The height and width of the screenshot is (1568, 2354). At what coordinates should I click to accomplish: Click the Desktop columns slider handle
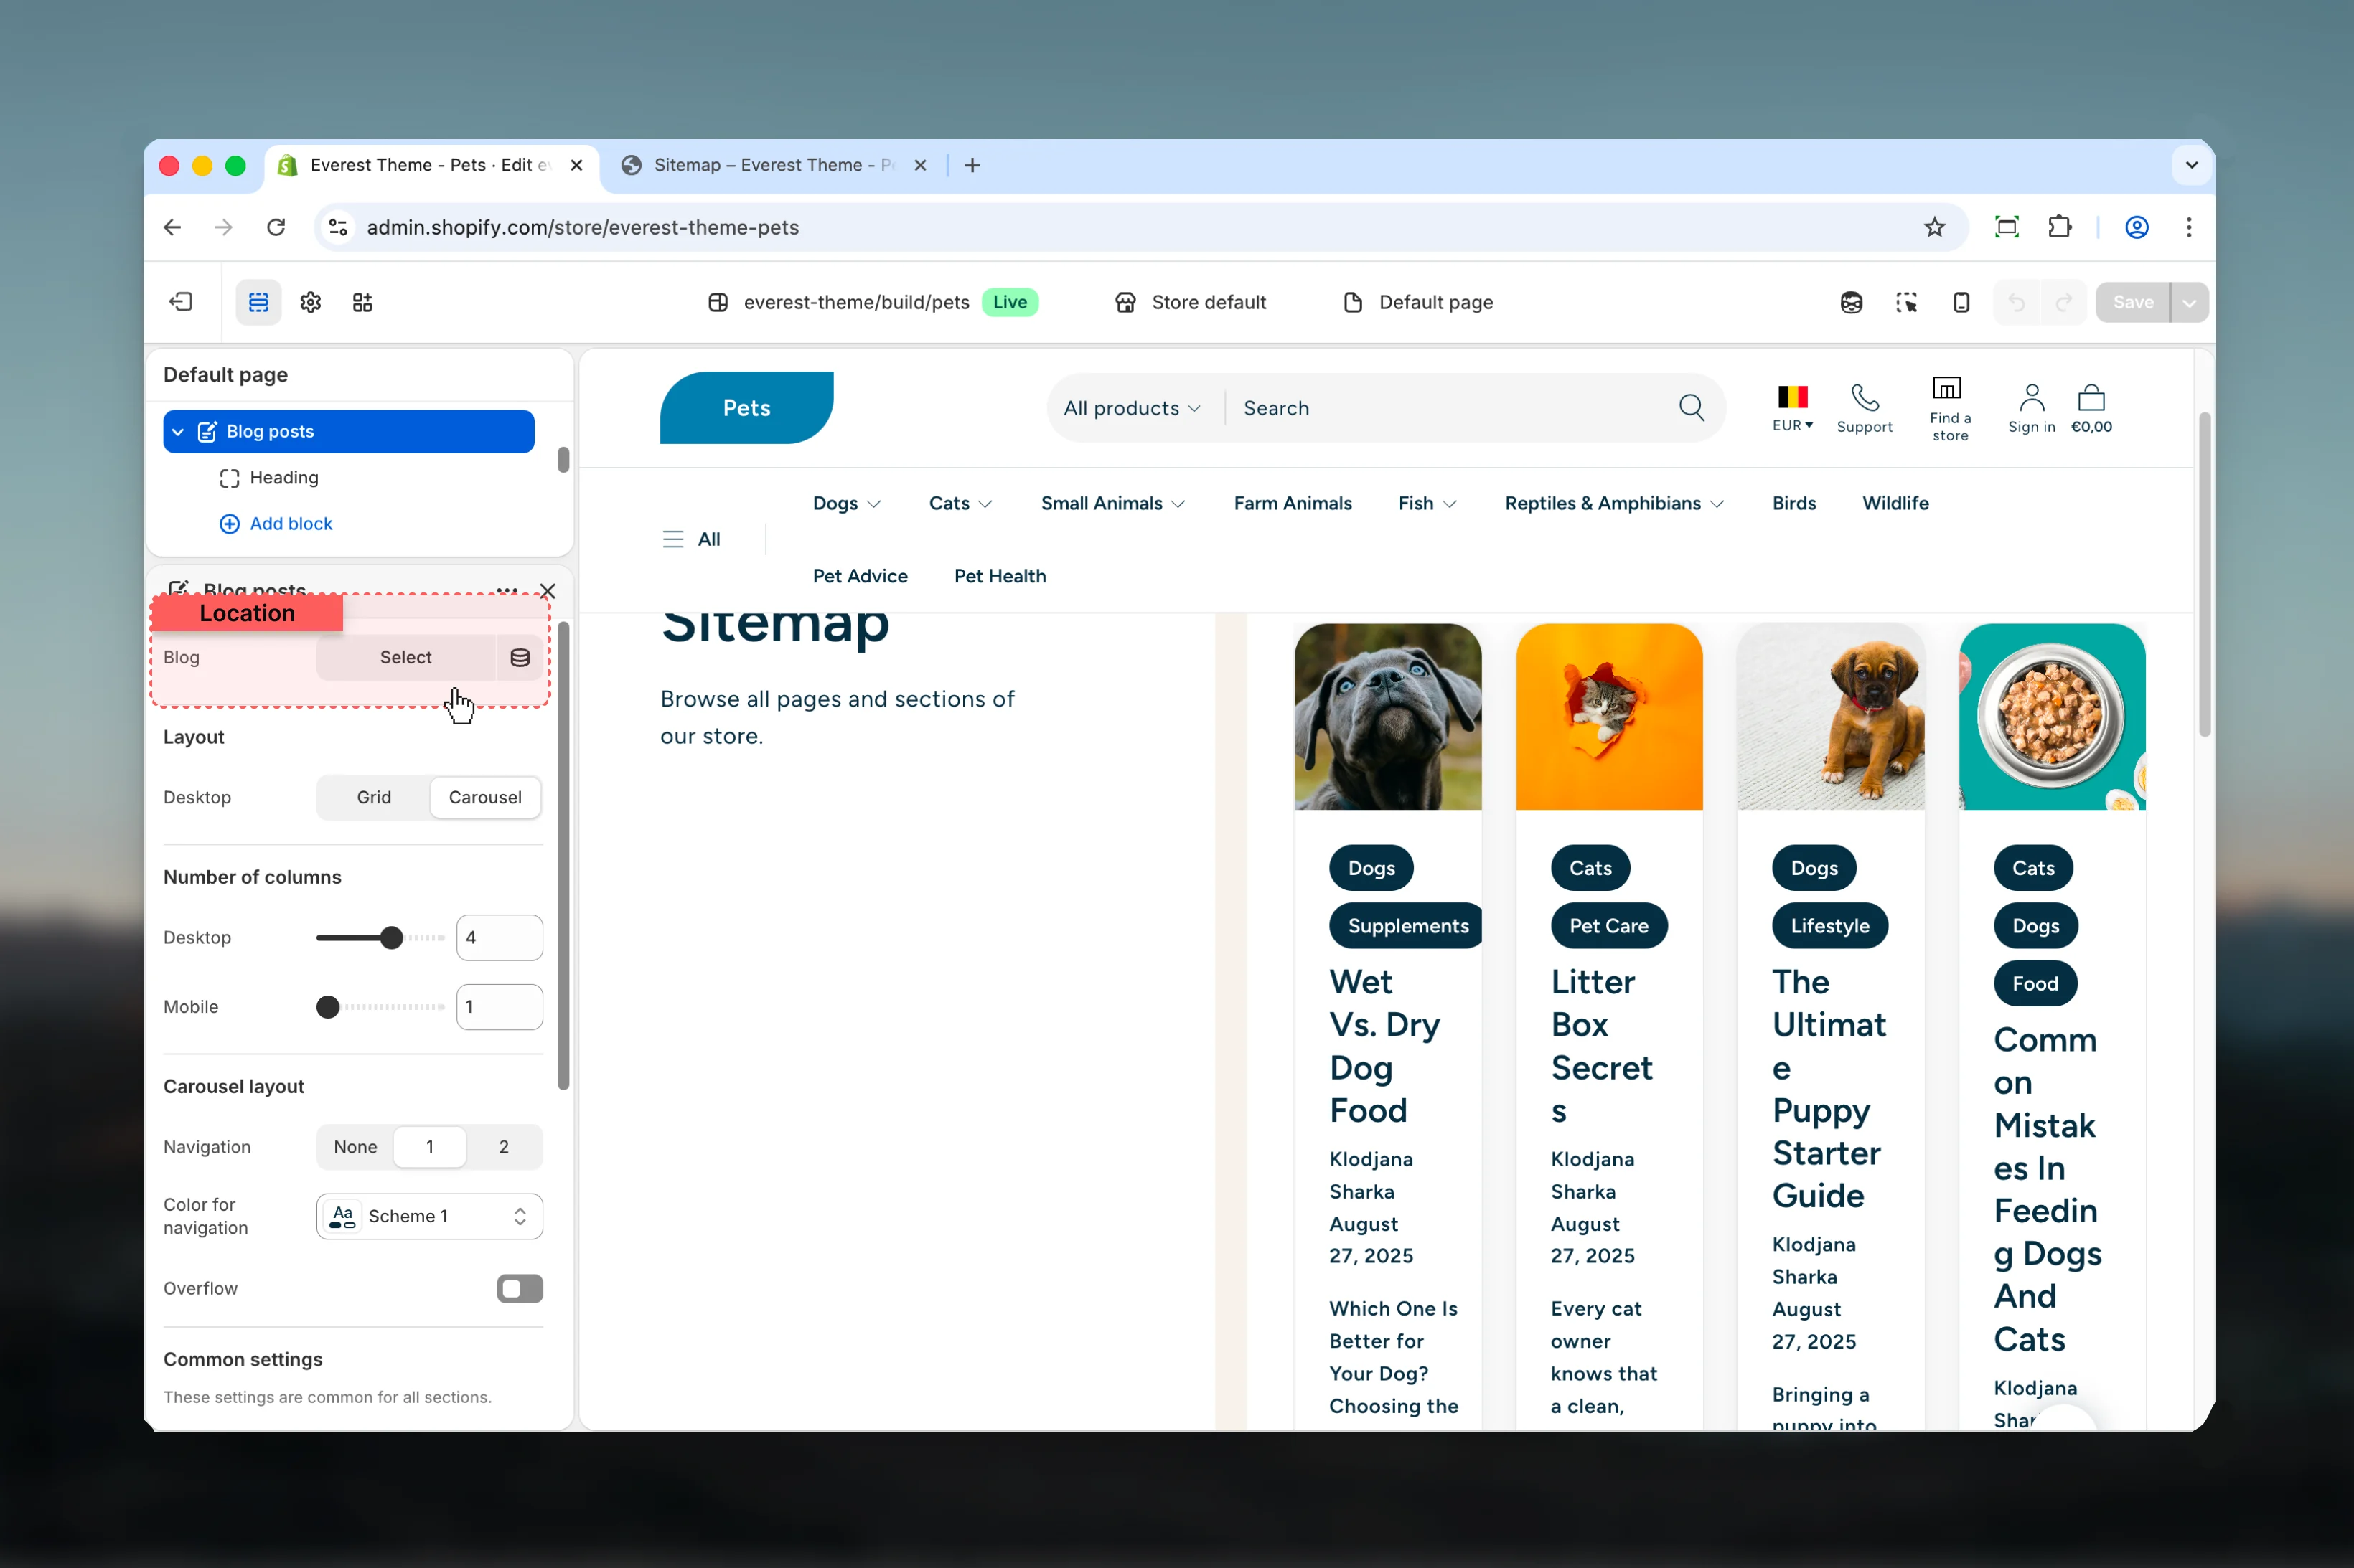[391, 937]
